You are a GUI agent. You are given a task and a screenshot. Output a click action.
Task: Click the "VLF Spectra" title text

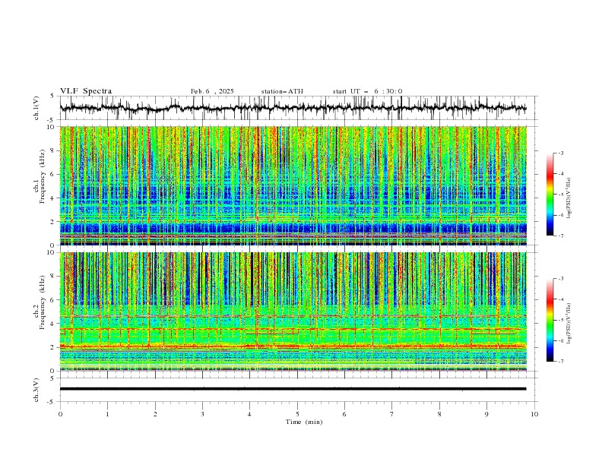pyautogui.click(x=86, y=91)
